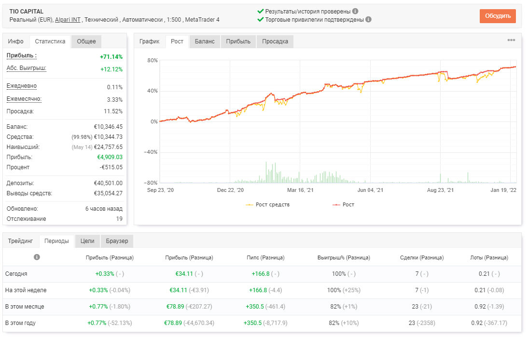Select the Статистика tab
The image size is (528, 338).
coord(50,41)
